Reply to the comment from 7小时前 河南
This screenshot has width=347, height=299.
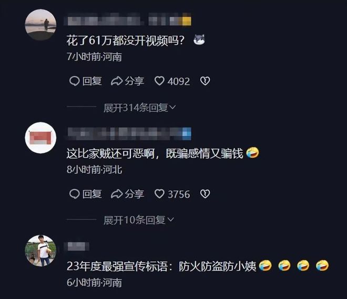click(x=85, y=81)
